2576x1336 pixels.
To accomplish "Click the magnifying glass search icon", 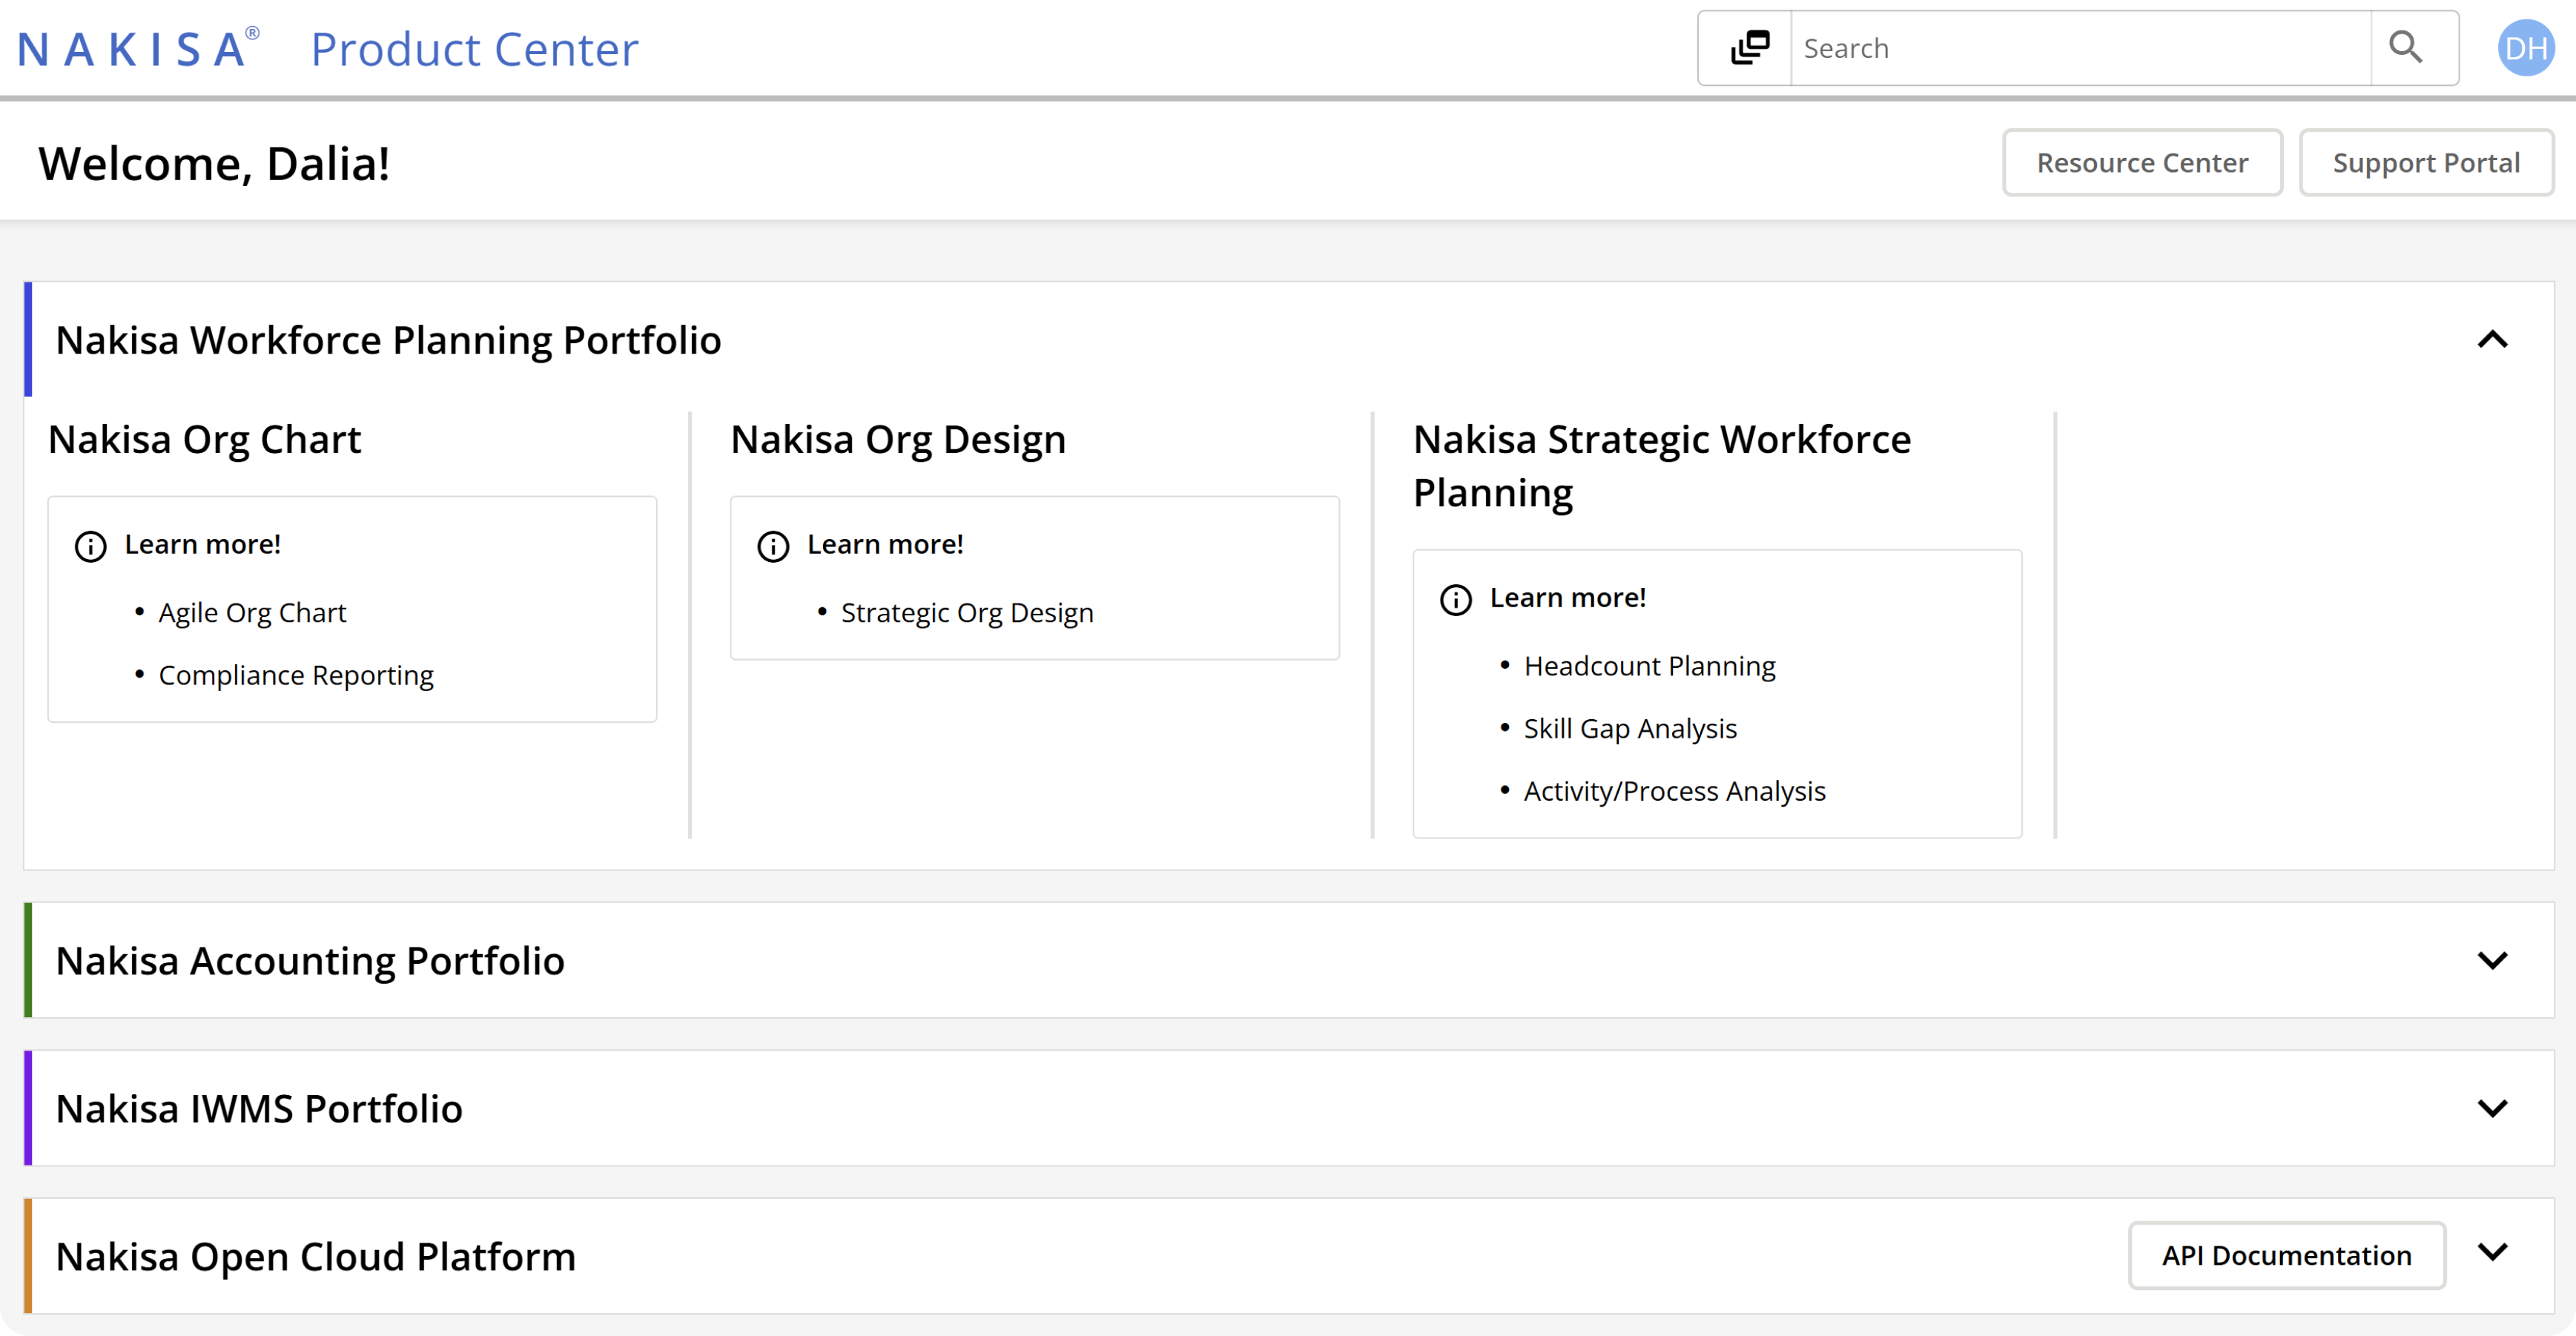I will 2404,48.
